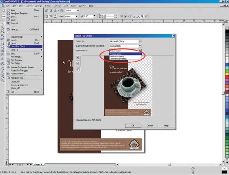Click the Publish To PDF menu icon
This screenshot has width=229, height=175.
8,73
